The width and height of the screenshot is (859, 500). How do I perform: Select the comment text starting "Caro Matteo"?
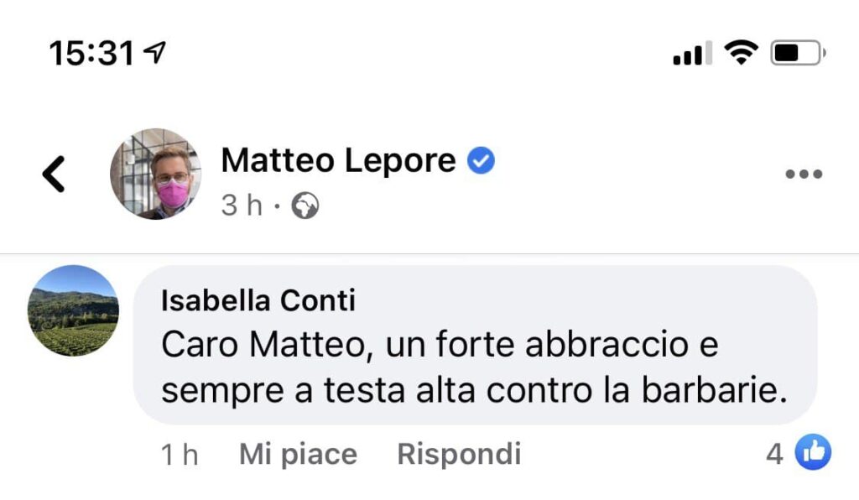(x=475, y=368)
